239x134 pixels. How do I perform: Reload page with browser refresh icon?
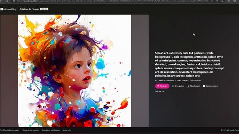coord(7,1)
